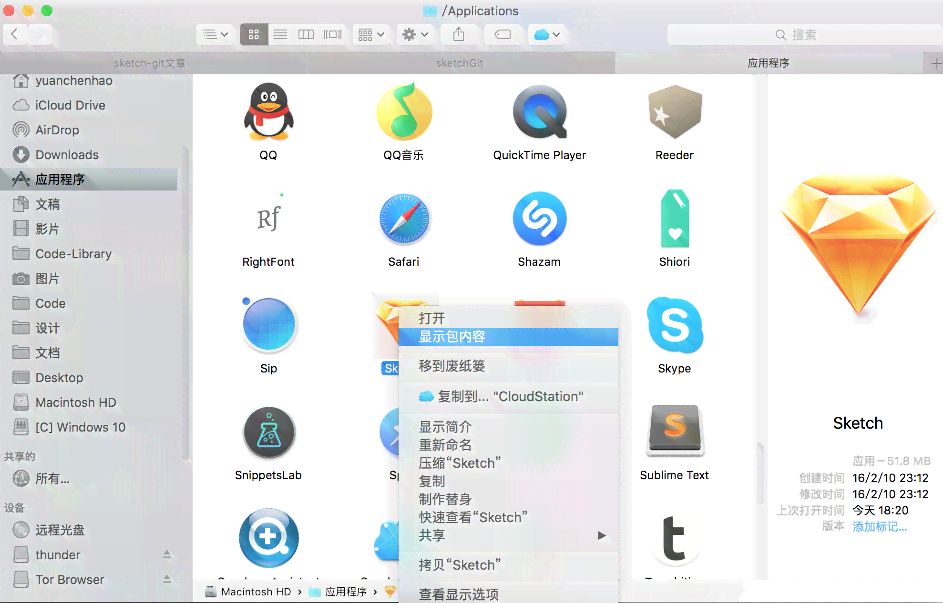Go back with the back arrow

(x=14, y=34)
